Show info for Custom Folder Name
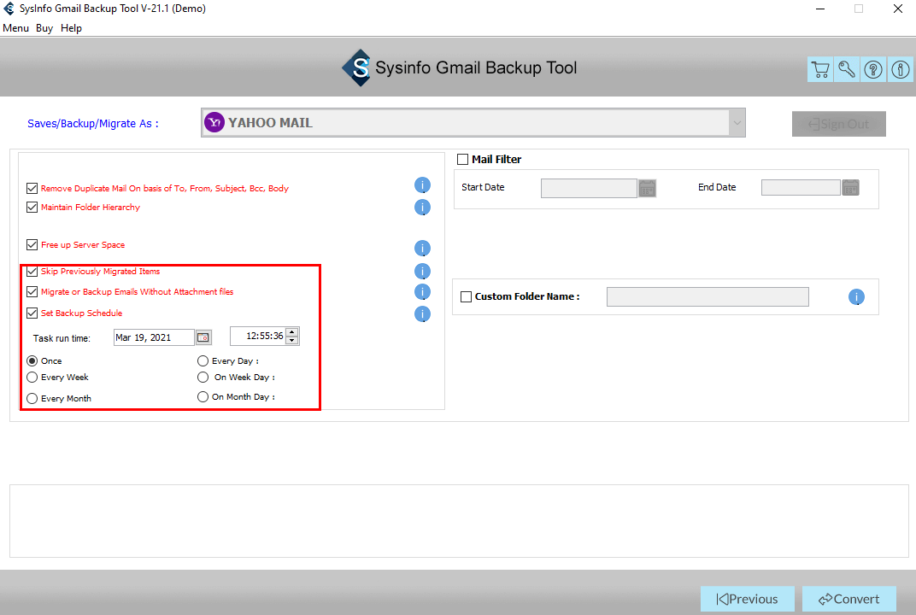 click(856, 296)
